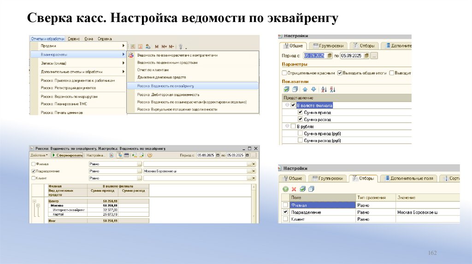Click check-all icon under Показатели

(287, 89)
